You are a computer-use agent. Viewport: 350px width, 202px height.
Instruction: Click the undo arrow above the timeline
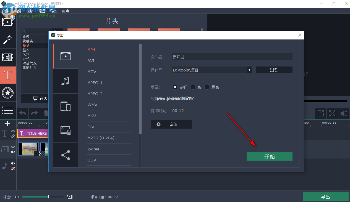(x=22, y=113)
